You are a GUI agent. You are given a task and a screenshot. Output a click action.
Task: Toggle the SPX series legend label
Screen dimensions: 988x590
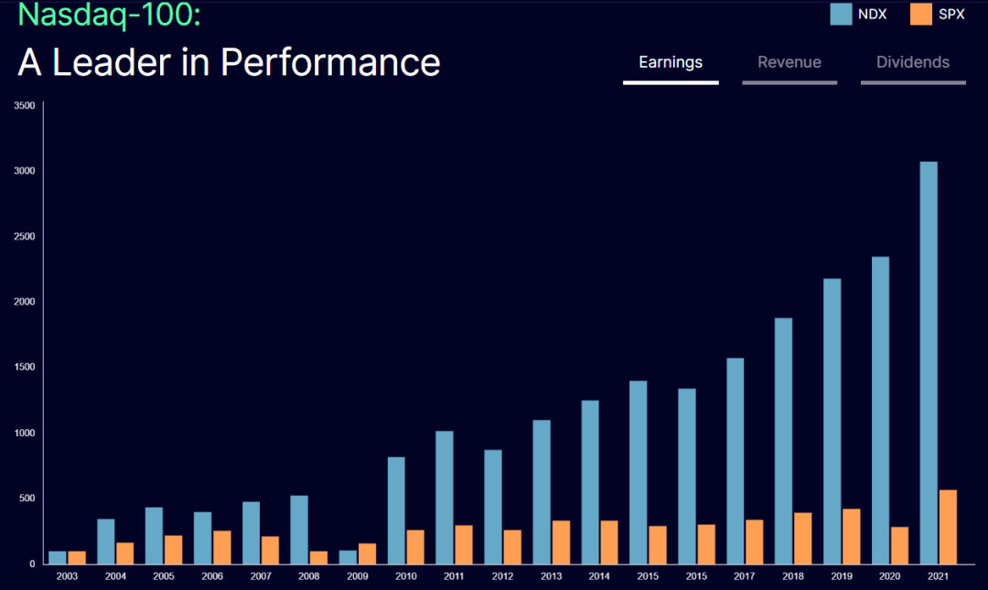[951, 14]
